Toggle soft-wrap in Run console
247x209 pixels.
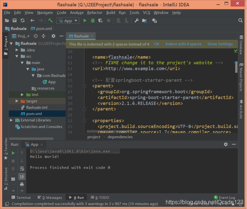point(22,169)
